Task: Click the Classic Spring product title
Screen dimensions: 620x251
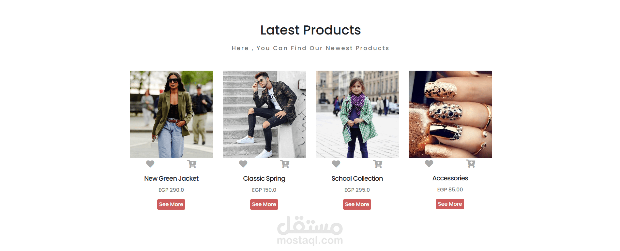Action: 264,179
